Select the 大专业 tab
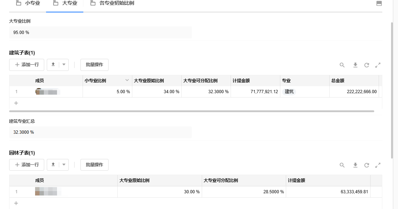This screenshot has height=209, width=398. pyautogui.click(x=65, y=3)
